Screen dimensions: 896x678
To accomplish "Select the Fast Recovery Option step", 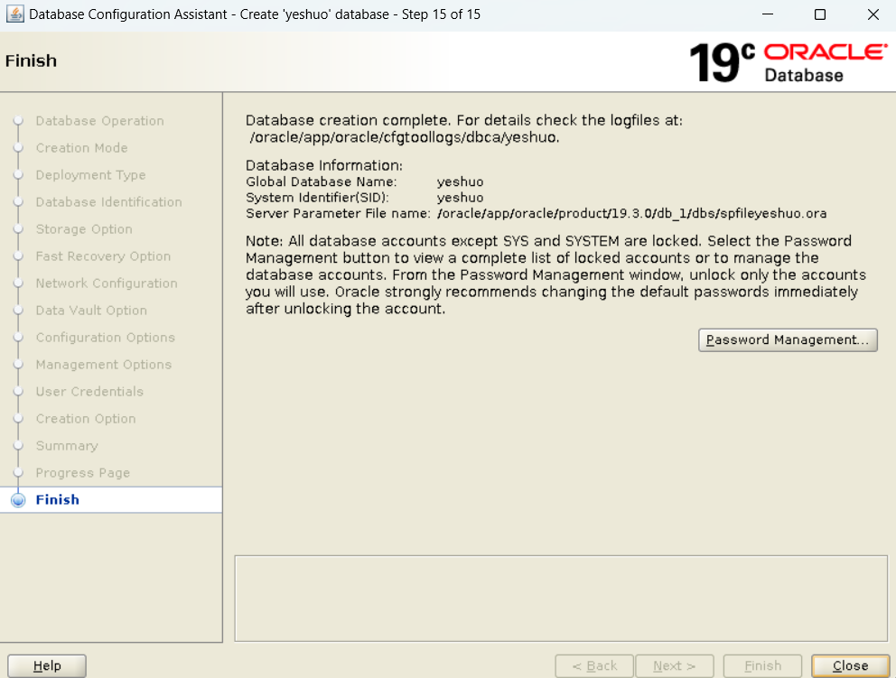I will [103, 255].
